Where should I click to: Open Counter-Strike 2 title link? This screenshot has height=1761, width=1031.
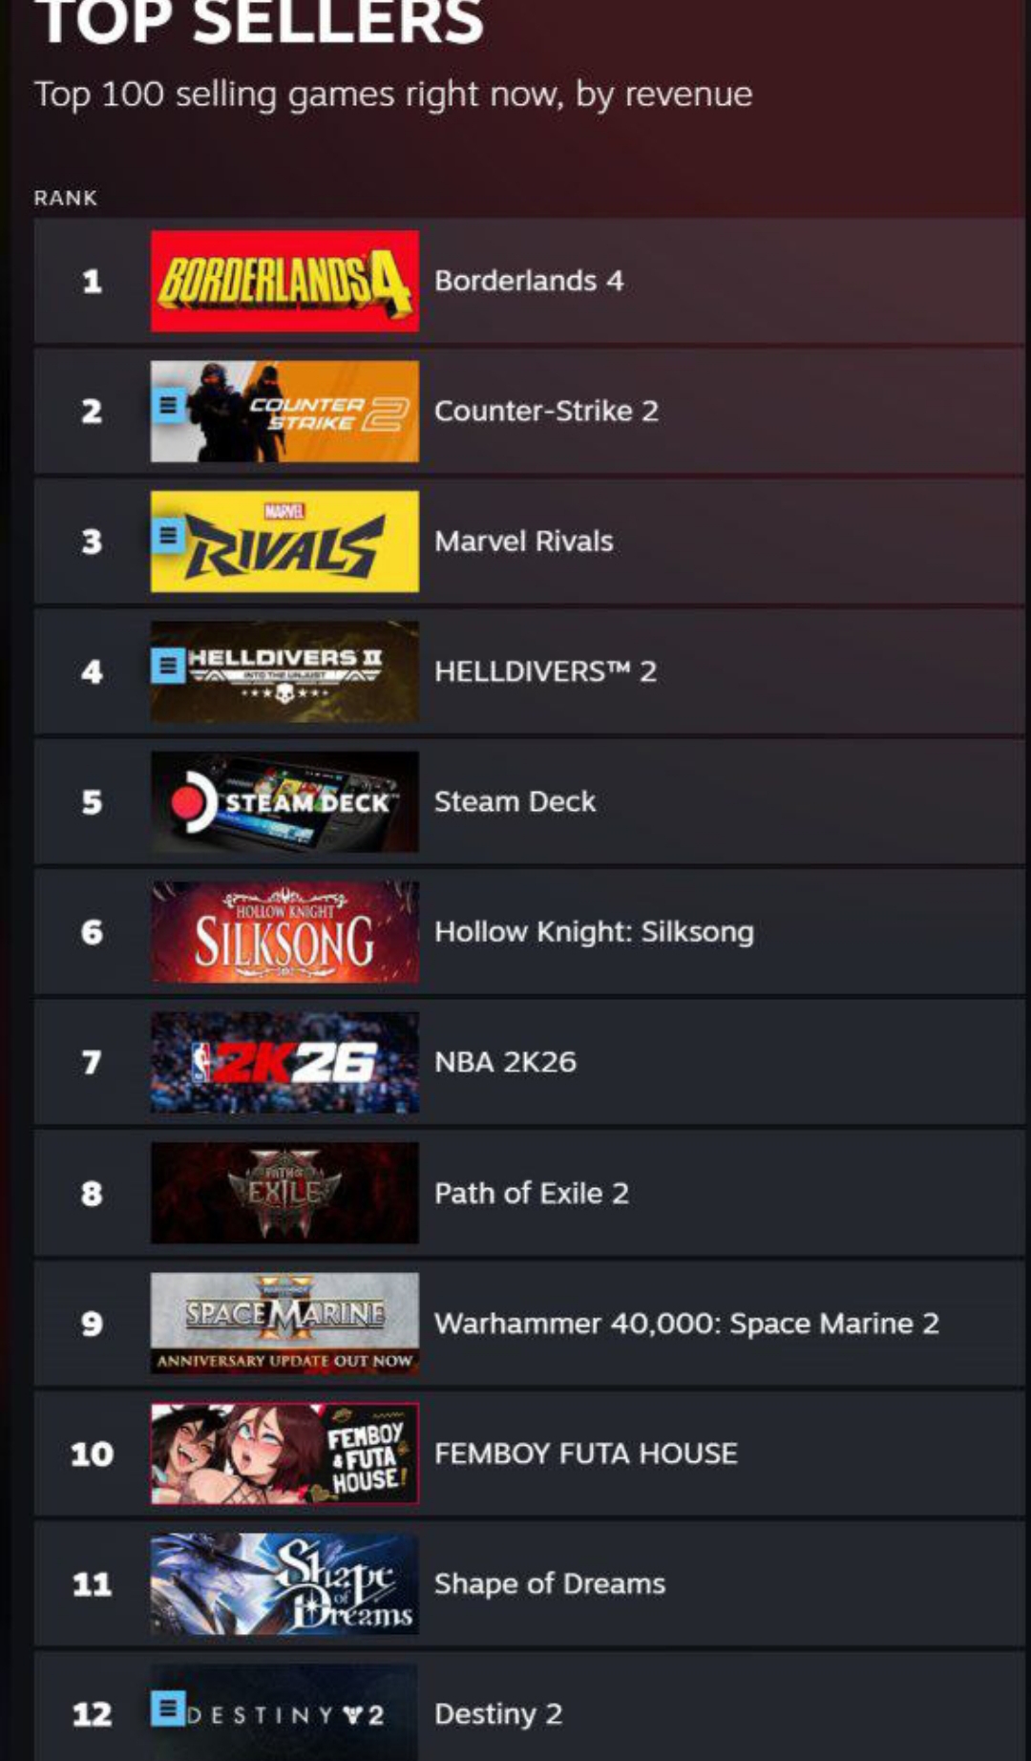click(x=546, y=411)
